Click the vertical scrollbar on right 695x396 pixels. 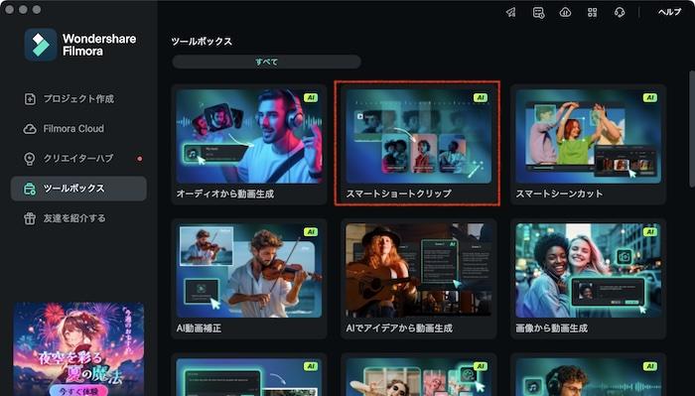(692, 128)
